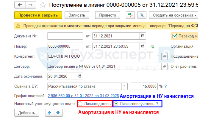Screen dimensions: 211x118
Task: Click the Документ № input field
Action: pos(65,36)
